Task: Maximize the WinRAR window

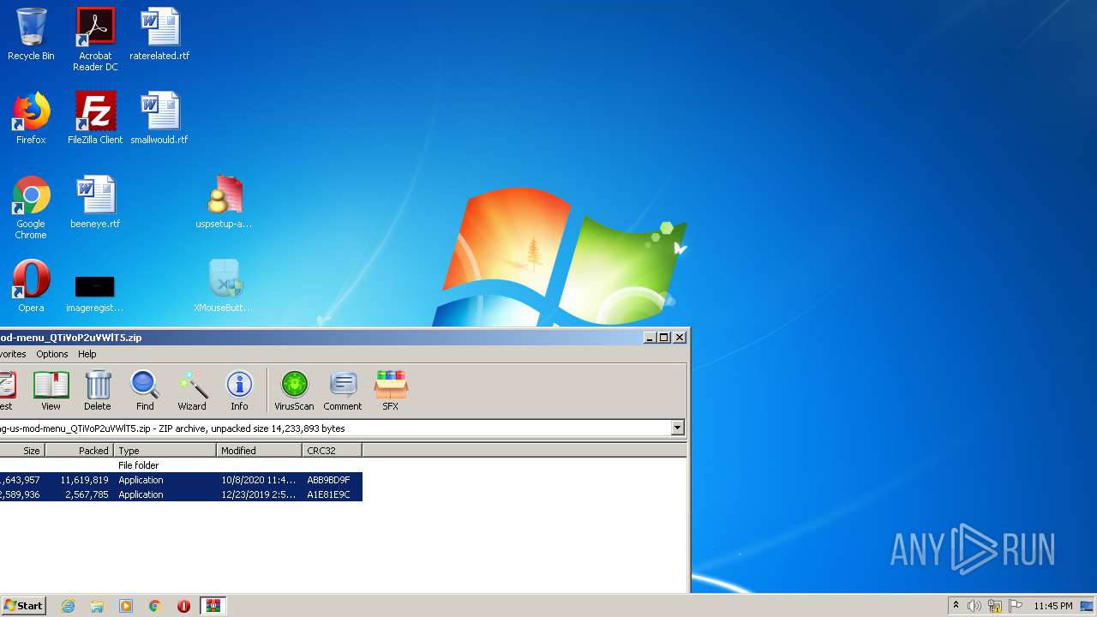Action: [664, 338]
